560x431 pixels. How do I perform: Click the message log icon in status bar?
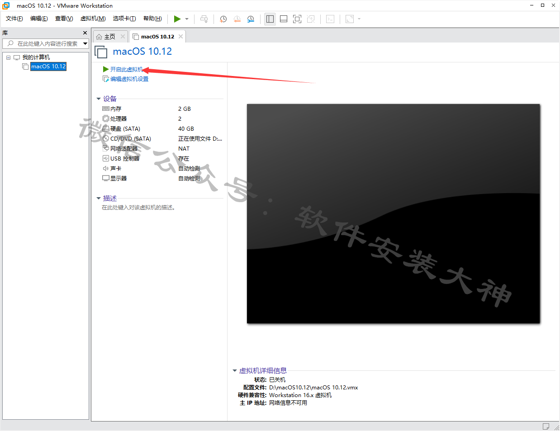(546, 426)
